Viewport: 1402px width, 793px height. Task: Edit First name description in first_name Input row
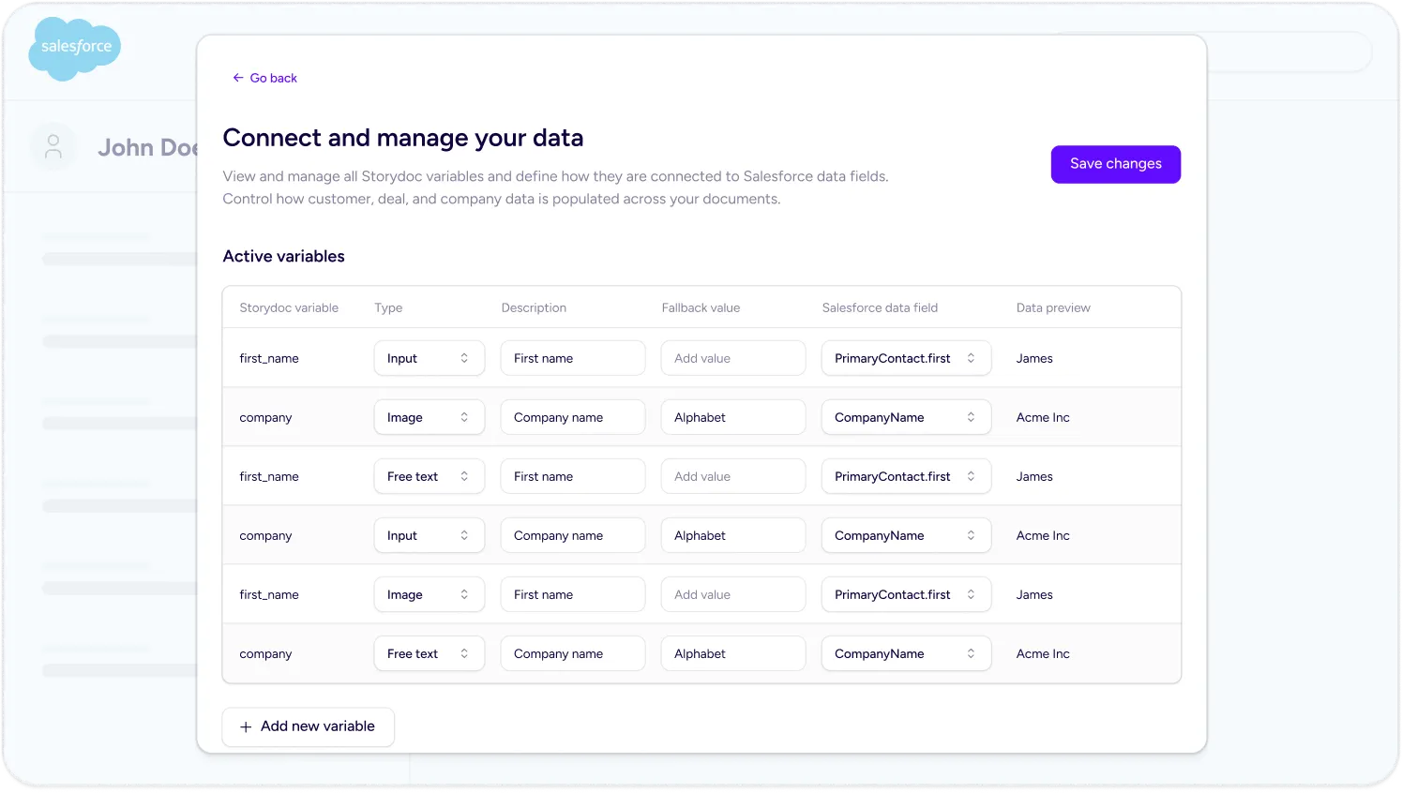pyautogui.click(x=573, y=358)
